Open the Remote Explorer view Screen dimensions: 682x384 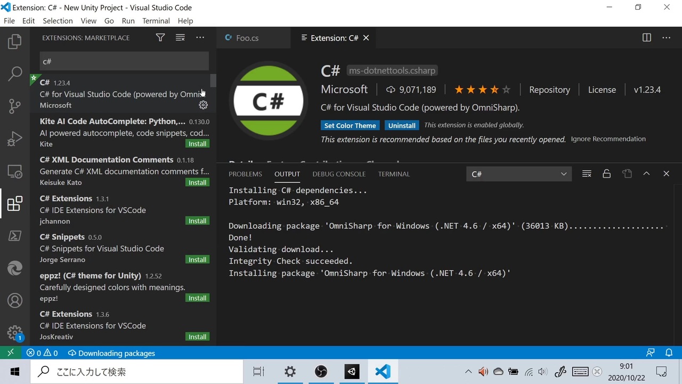[15, 171]
